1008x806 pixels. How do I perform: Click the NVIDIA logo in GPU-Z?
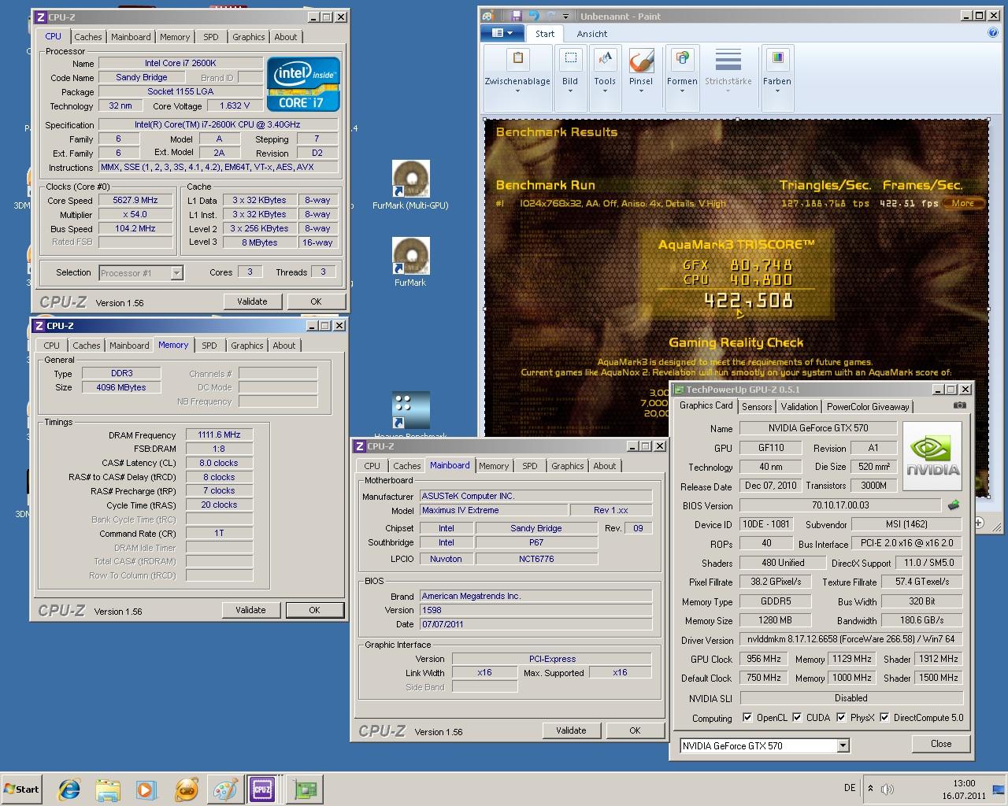932,457
